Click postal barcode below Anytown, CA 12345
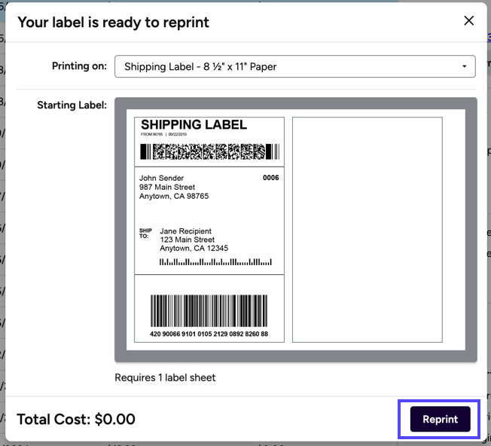This screenshot has width=491, height=446. click(x=215, y=262)
